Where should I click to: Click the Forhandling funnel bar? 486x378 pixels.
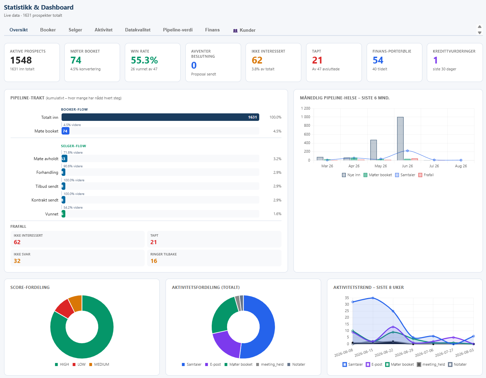pyautogui.click(x=63, y=172)
